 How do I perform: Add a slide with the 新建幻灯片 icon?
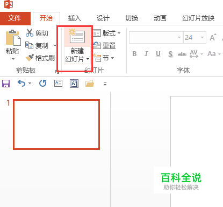[x=77, y=37]
